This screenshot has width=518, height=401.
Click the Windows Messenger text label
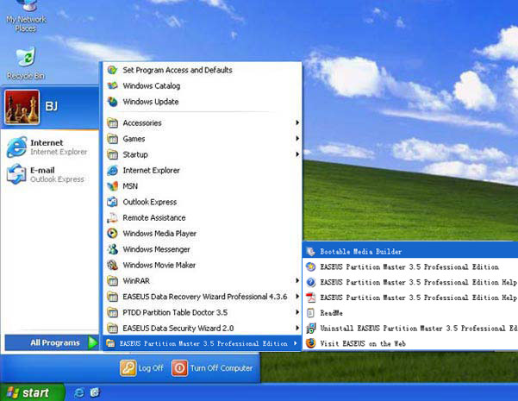[156, 249]
